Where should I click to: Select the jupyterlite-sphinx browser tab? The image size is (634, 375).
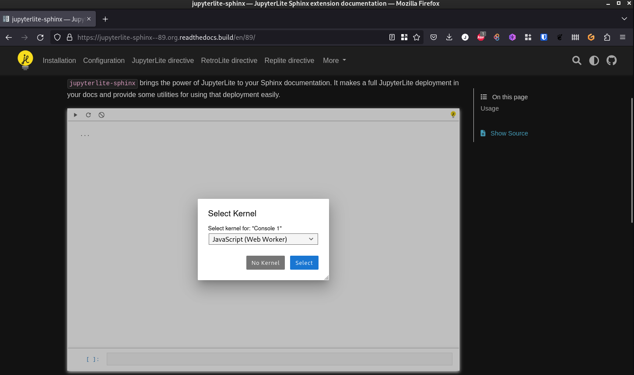(48, 19)
